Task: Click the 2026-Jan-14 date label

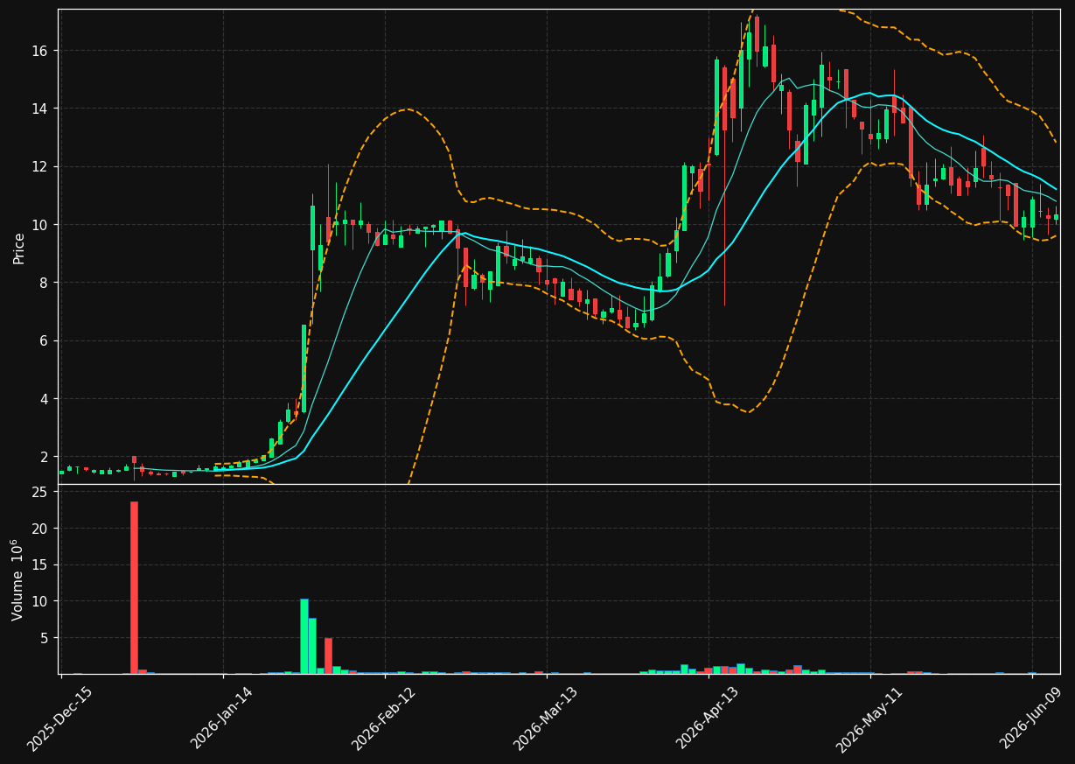Action: pyautogui.click(x=222, y=718)
